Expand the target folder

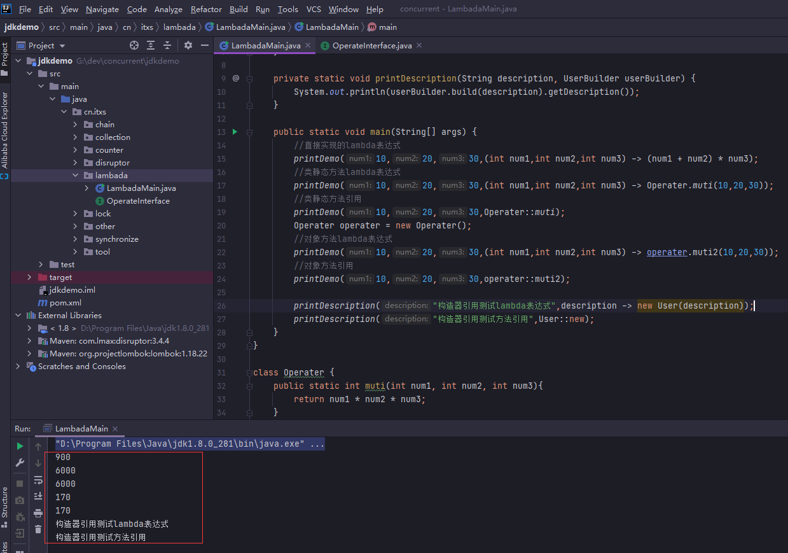(x=29, y=277)
